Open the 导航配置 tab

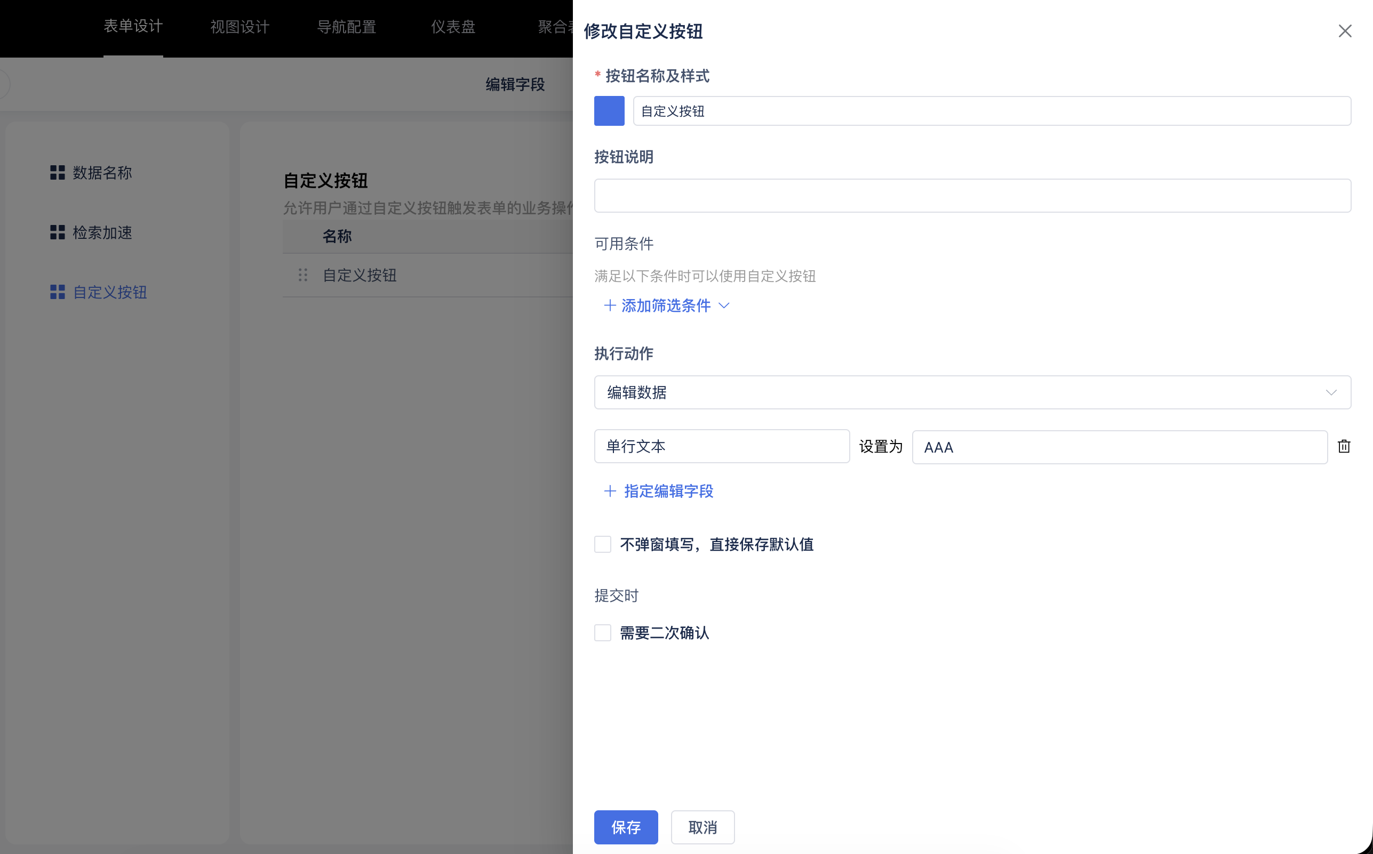[347, 27]
